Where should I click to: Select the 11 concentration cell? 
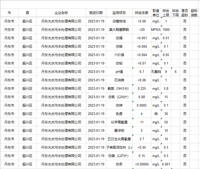click(x=142, y=122)
